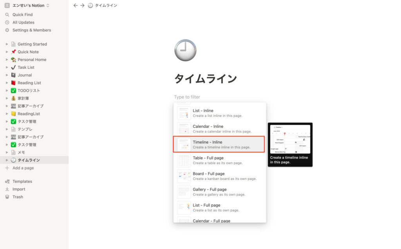Click the small clock icon in breadcrumb

pos(90,5)
